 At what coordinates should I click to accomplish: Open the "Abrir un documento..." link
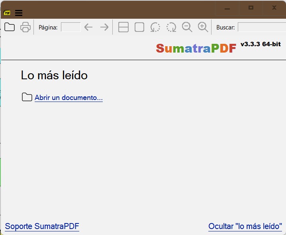[x=69, y=98]
